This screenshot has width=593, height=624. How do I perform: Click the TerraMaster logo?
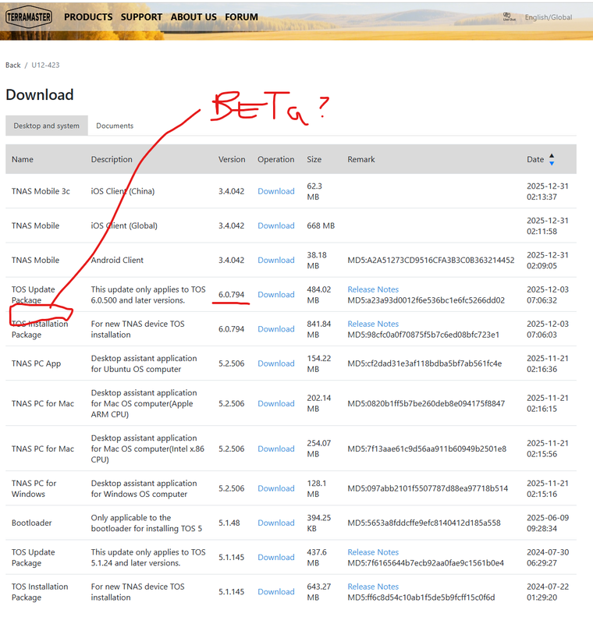(29, 16)
